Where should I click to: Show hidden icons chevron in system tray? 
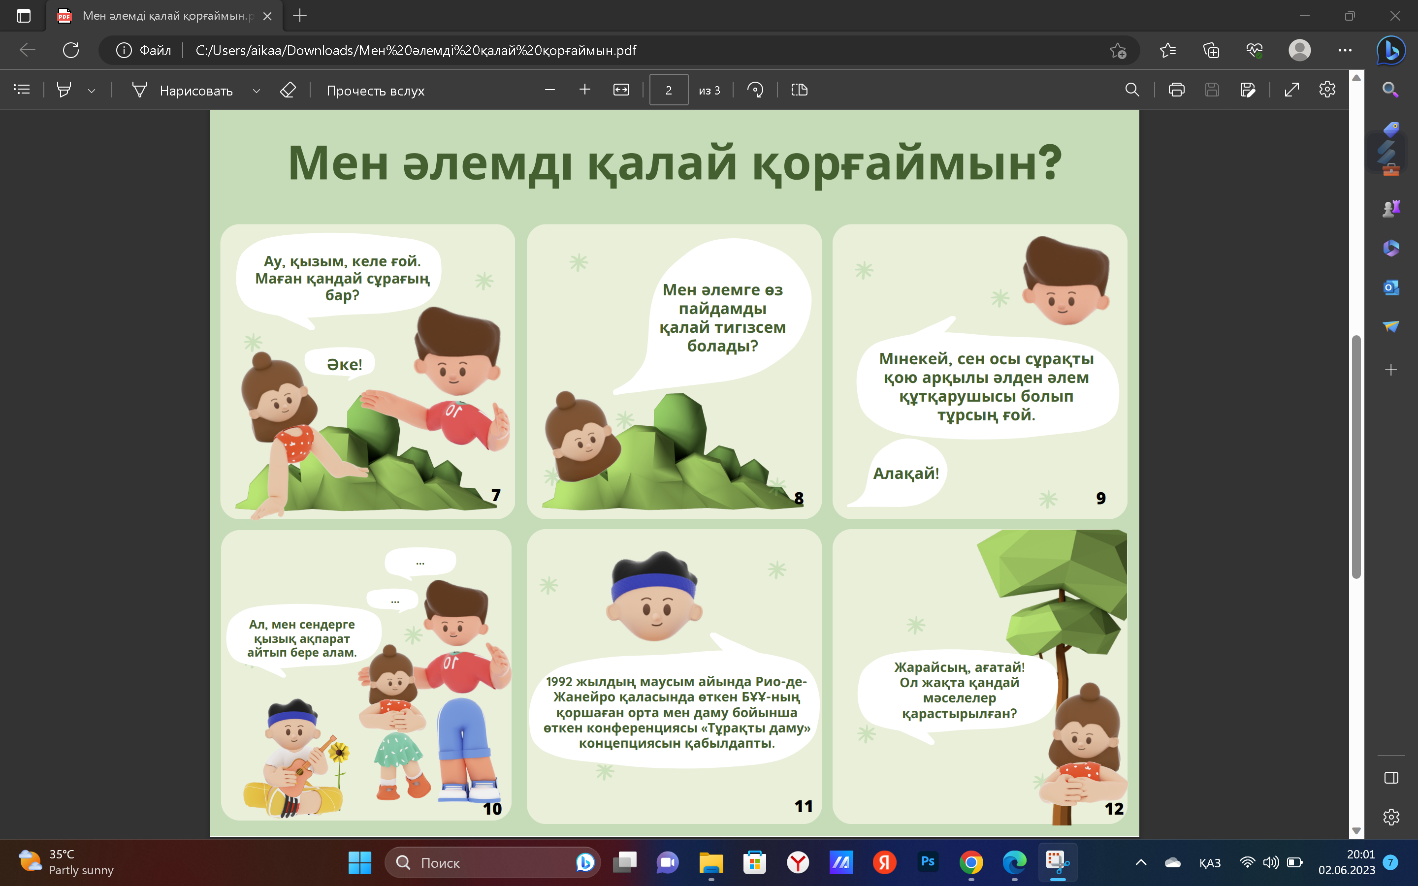tap(1141, 862)
